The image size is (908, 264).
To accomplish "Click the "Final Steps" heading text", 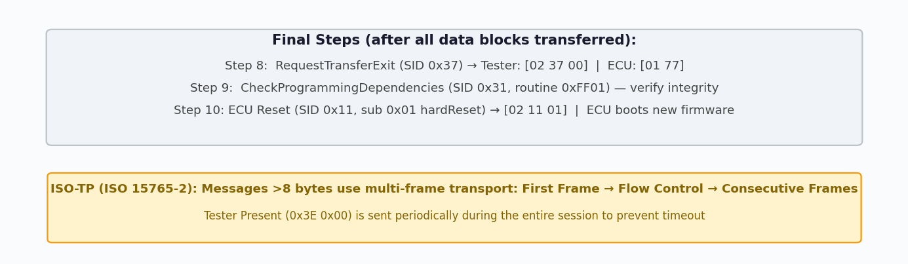I will point(317,41).
